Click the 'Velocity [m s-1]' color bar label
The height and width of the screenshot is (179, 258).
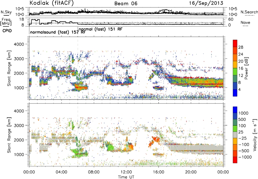click(255, 135)
